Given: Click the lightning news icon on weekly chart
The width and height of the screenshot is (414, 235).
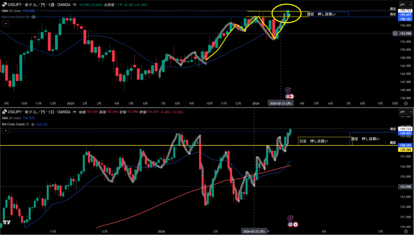Looking at the screenshot, I should pos(288,90).
